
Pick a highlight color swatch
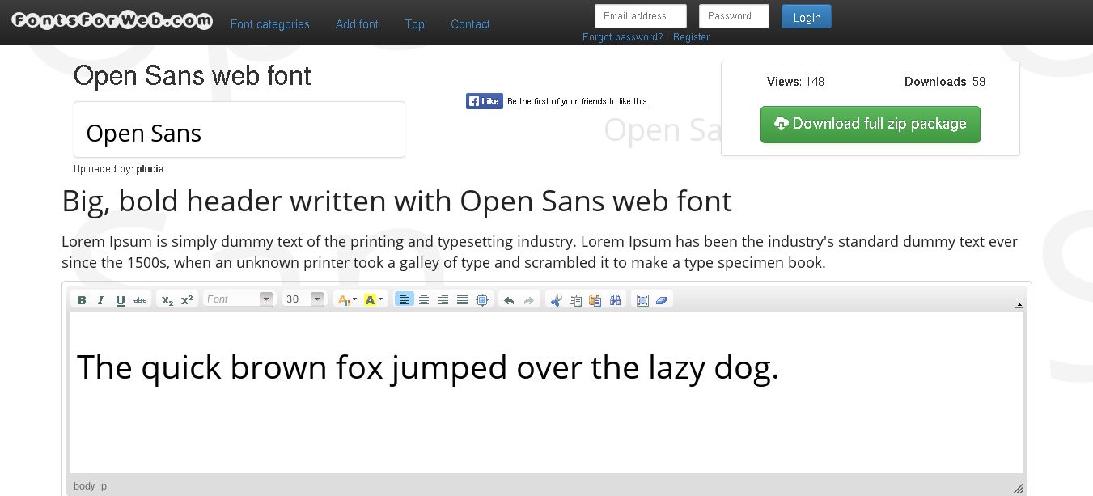click(370, 299)
